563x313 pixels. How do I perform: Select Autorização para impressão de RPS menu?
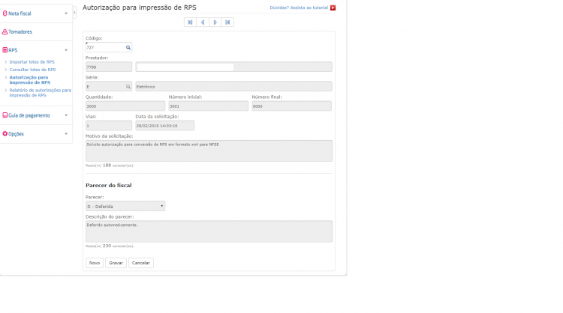[30, 80]
